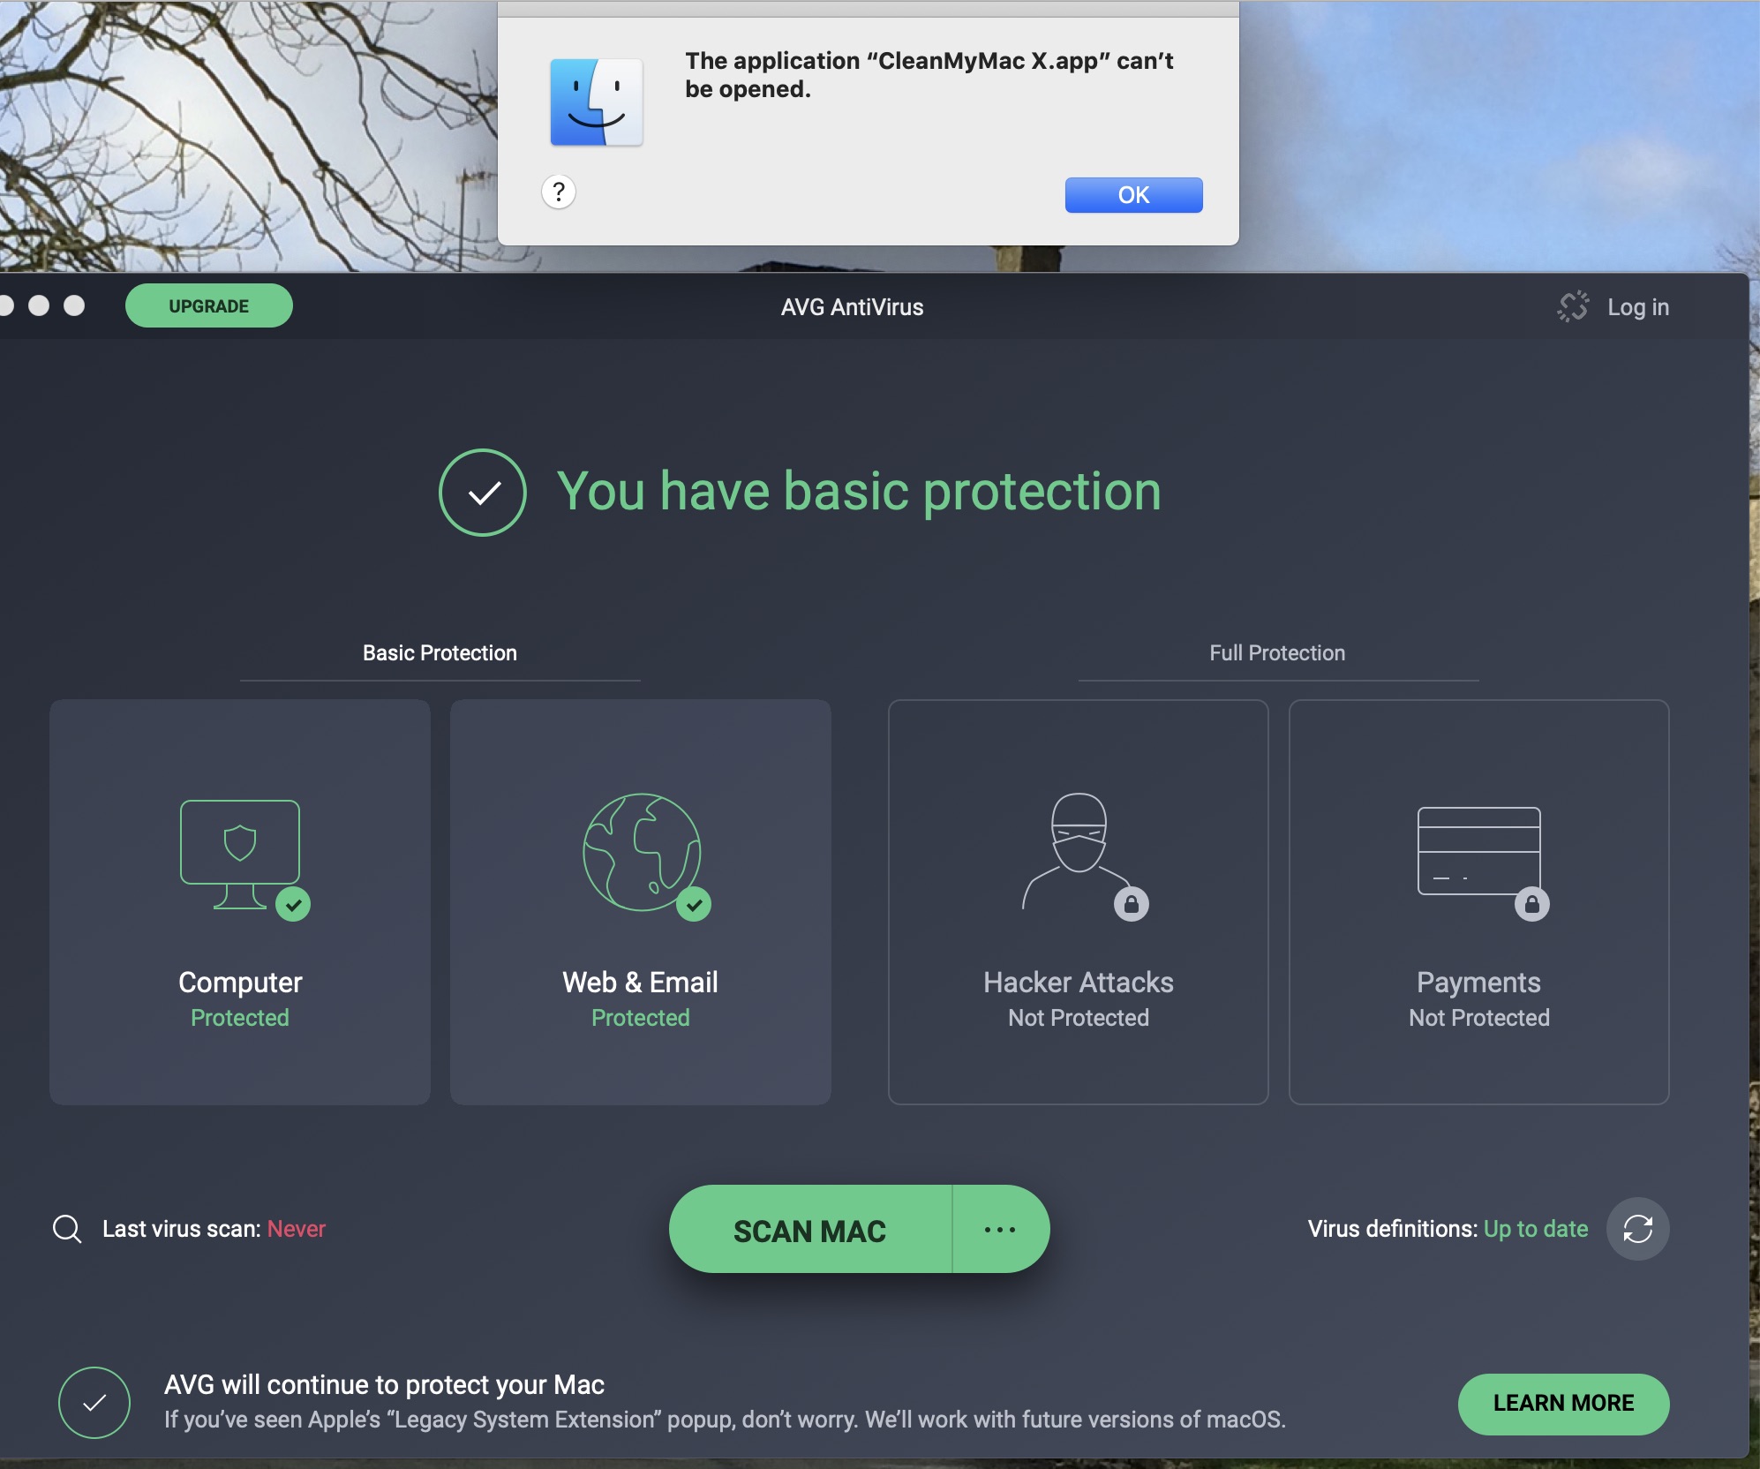This screenshot has height=1469, width=1760.
Task: Click the Computer shield monitor icon
Action: (239, 853)
